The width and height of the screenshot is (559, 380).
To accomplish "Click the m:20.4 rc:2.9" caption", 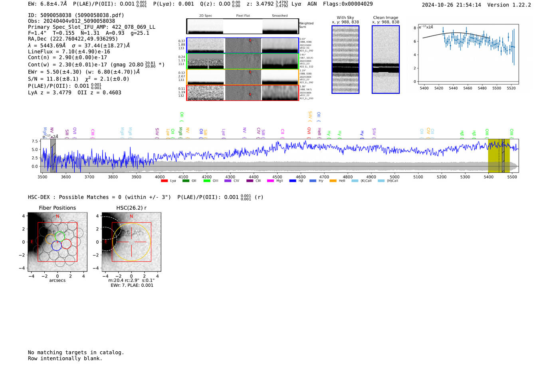I will pos(131,280).
